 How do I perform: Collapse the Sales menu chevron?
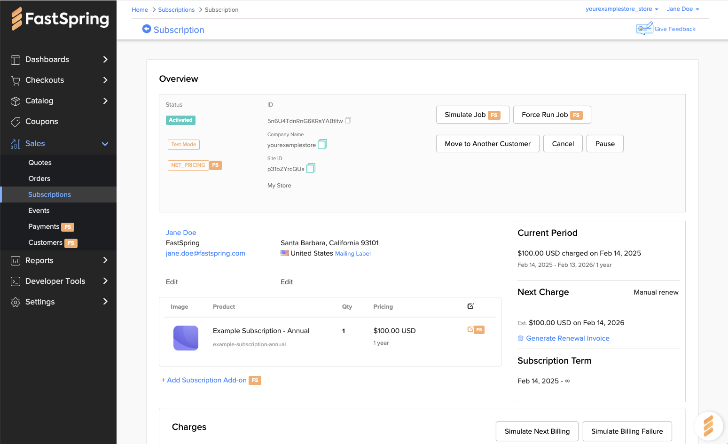(105, 144)
